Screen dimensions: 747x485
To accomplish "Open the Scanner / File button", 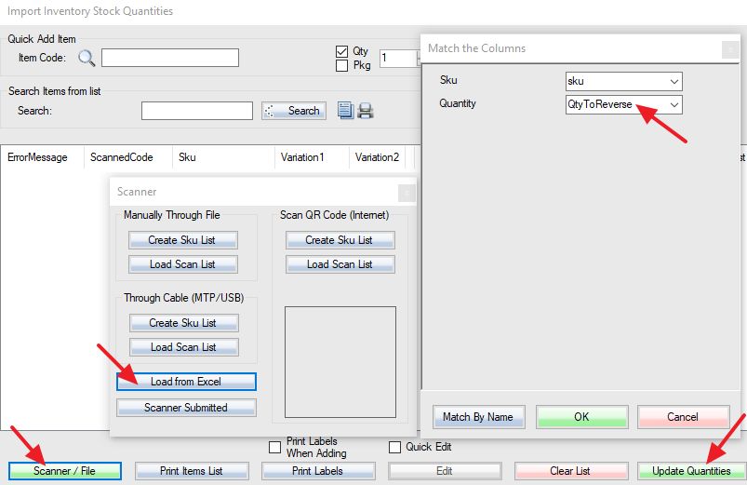I will pyautogui.click(x=65, y=471).
